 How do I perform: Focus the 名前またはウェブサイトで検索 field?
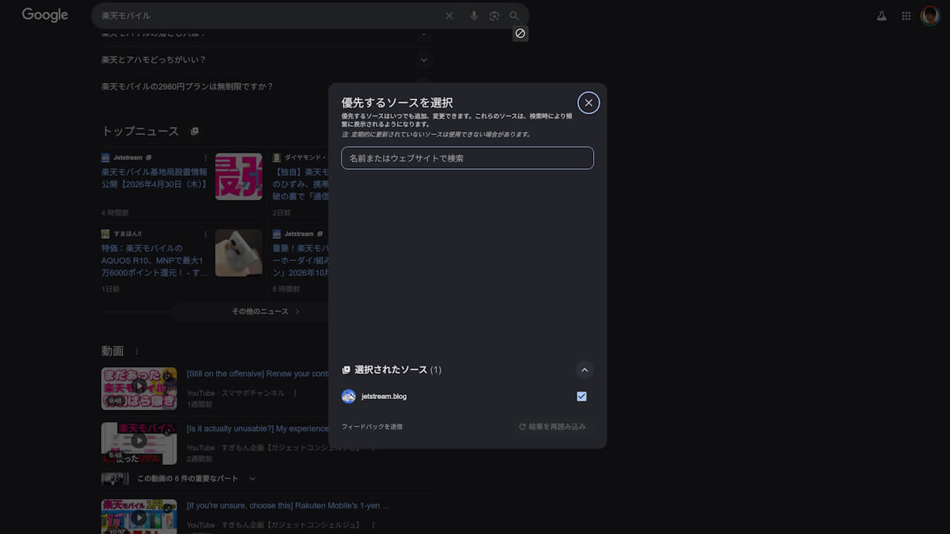[x=468, y=158]
